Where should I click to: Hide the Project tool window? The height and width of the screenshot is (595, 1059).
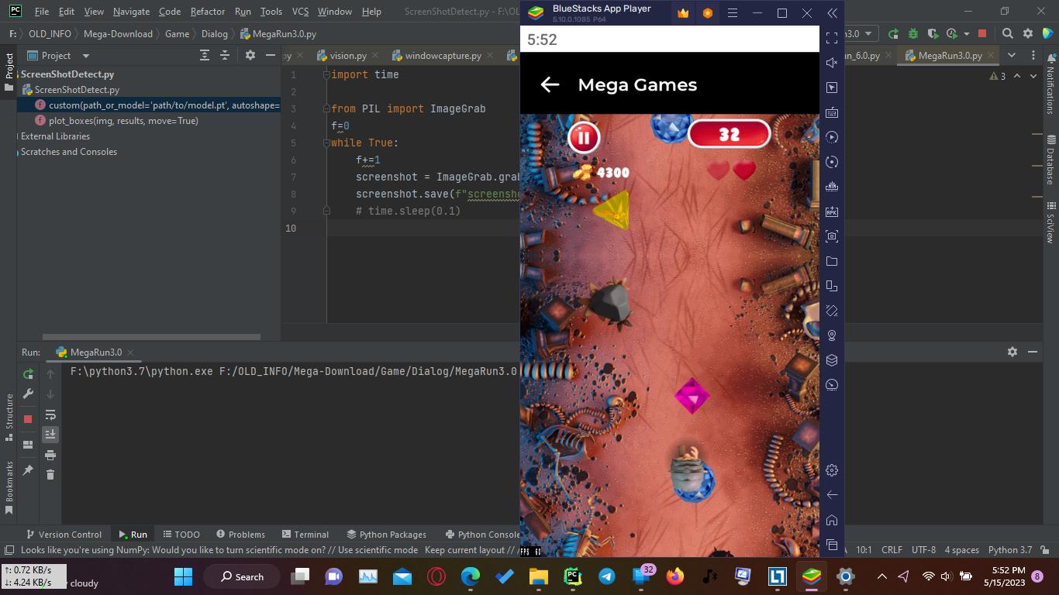click(x=270, y=55)
